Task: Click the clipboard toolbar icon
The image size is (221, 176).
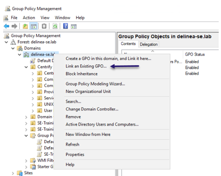Action: pyautogui.click(x=44, y=26)
